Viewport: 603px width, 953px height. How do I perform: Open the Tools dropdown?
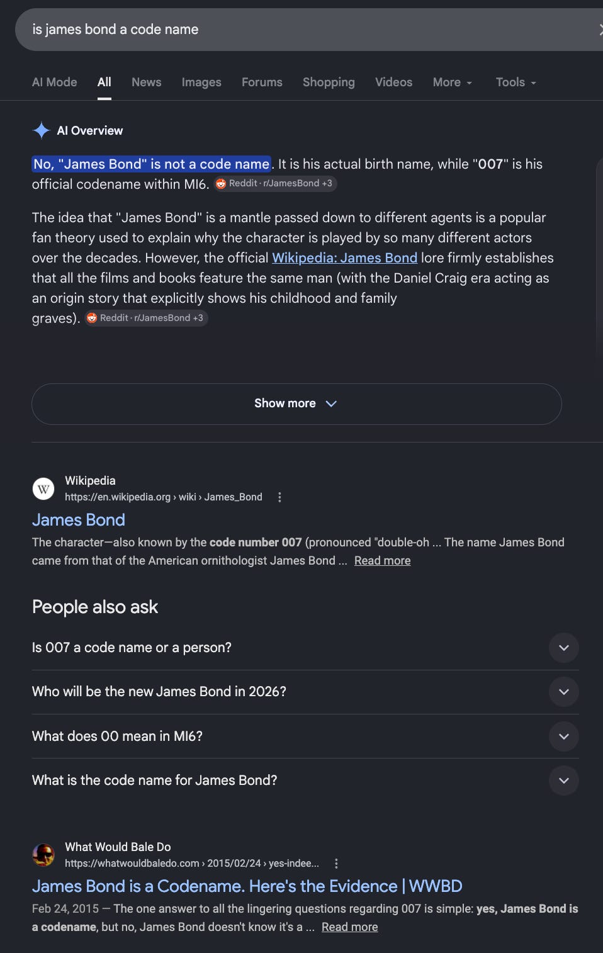pos(516,82)
